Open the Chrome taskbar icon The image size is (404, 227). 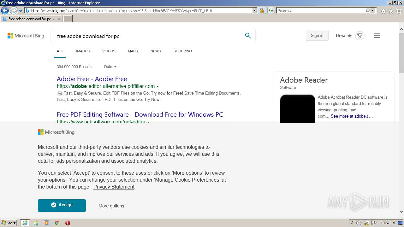pos(57,223)
